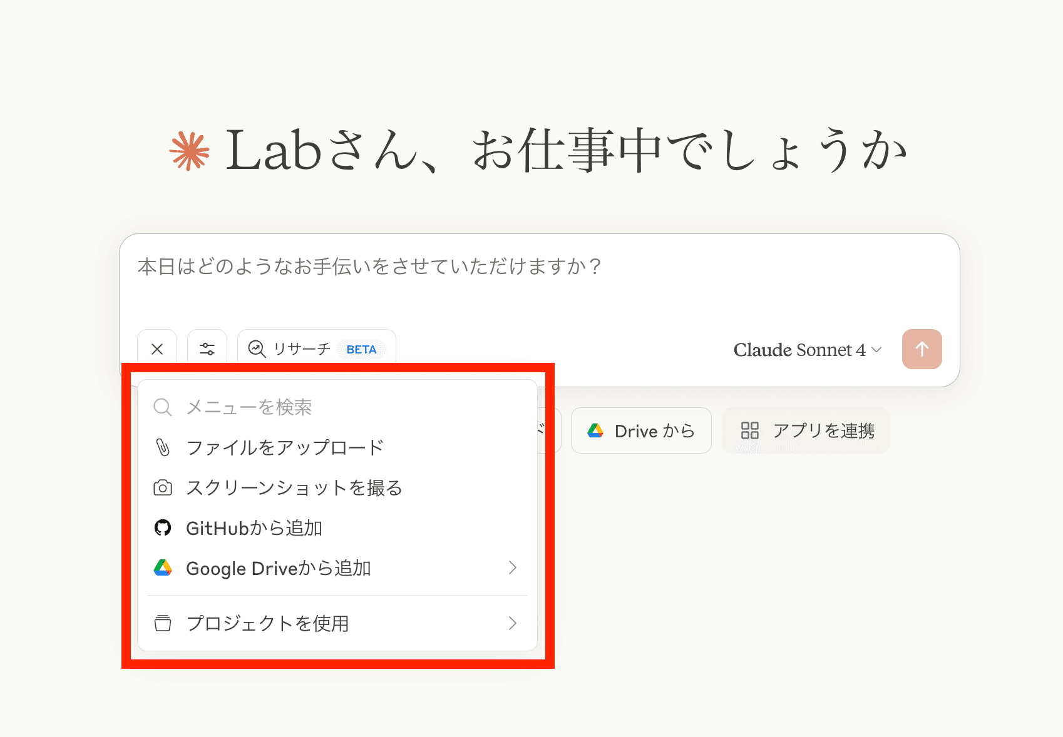The width and height of the screenshot is (1063, 737).
Task: Click the camera icon for screenshot capture
Action: click(163, 488)
